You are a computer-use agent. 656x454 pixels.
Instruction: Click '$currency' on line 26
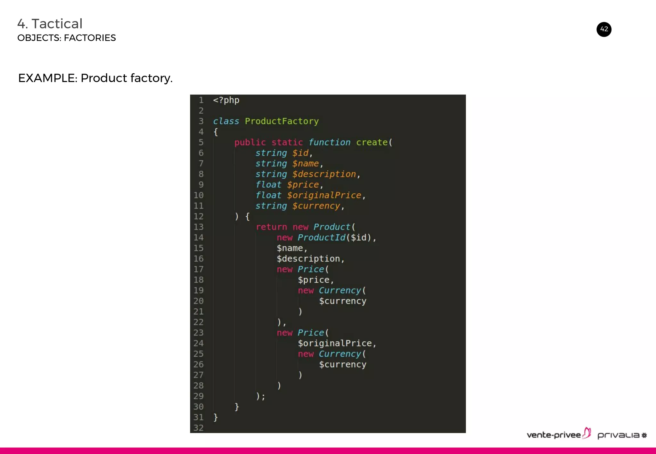pos(343,364)
